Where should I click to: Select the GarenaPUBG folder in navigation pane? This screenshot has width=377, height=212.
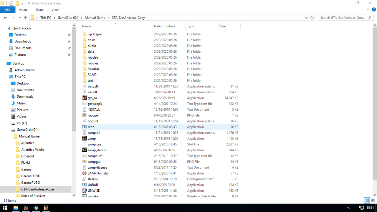click(x=30, y=183)
